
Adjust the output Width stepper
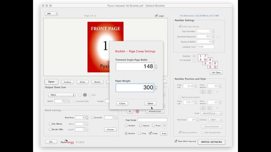pos(69,101)
